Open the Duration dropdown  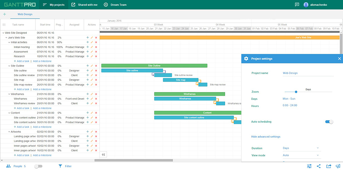302,148
